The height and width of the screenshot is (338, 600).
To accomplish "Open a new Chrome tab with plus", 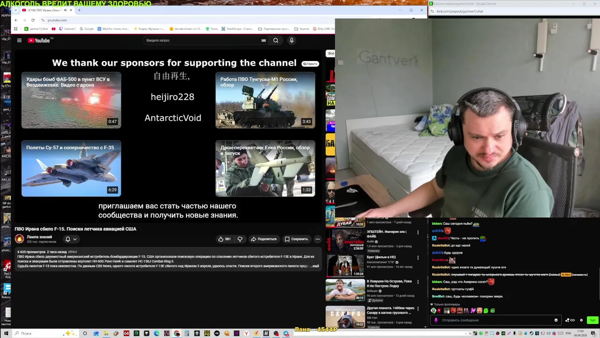I will pyautogui.click(x=79, y=10).
